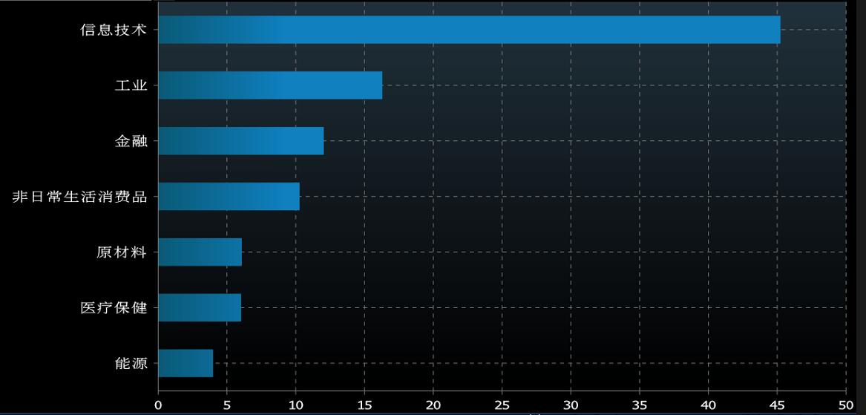Screen dimensions: 866x415
Task: Click the 35 x-axis tick label
Action: click(640, 405)
